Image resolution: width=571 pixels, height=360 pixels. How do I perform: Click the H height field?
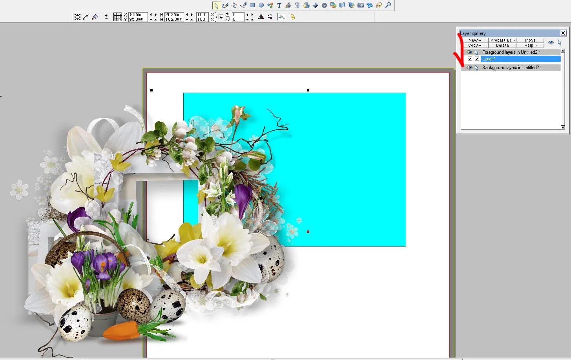(174, 19)
